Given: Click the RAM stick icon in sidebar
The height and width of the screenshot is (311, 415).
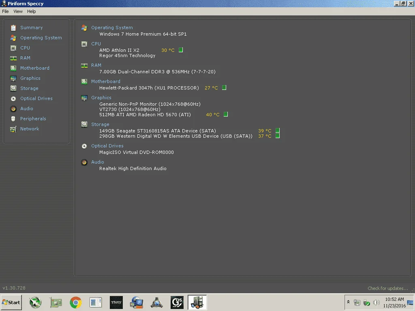Looking at the screenshot, I should click(x=13, y=58).
